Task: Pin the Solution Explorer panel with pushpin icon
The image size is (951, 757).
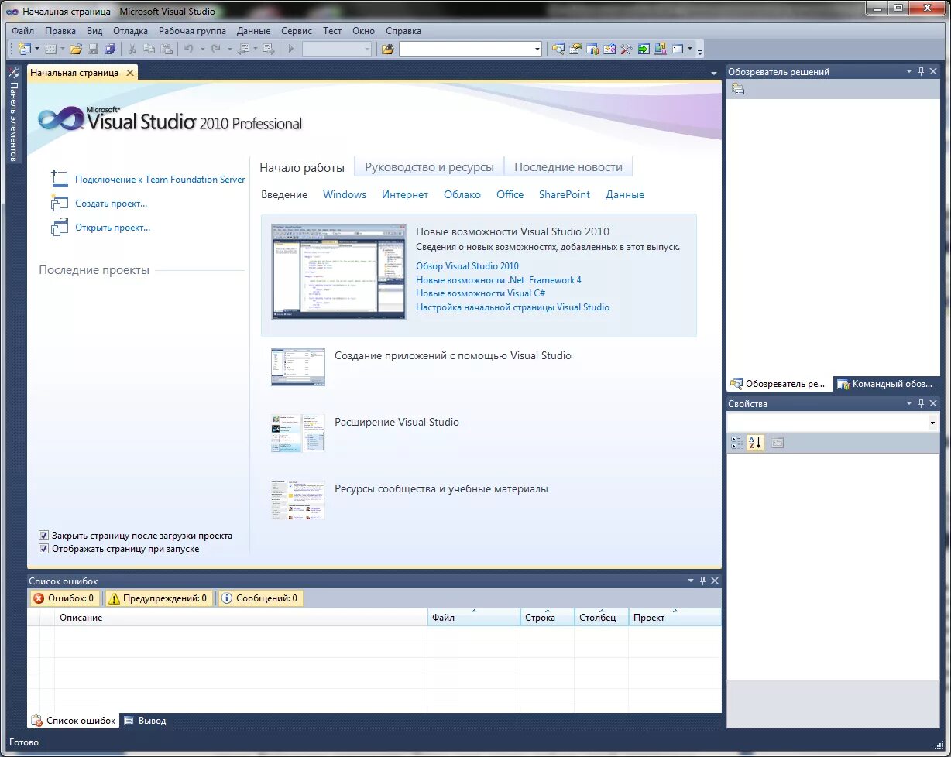Action: [x=922, y=71]
